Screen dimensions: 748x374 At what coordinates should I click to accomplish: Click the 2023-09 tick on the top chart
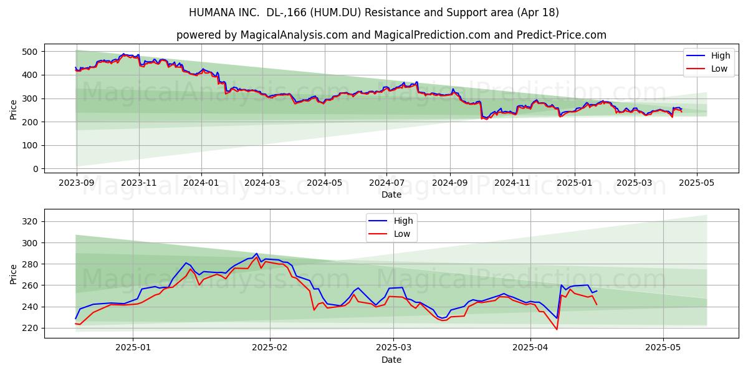click(x=77, y=183)
